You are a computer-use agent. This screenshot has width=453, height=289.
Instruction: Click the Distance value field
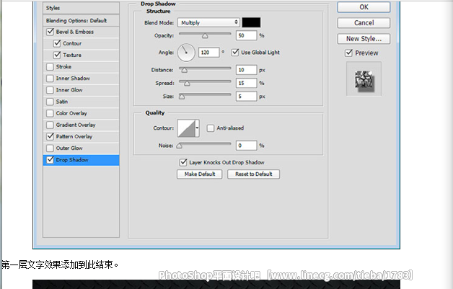246,70
